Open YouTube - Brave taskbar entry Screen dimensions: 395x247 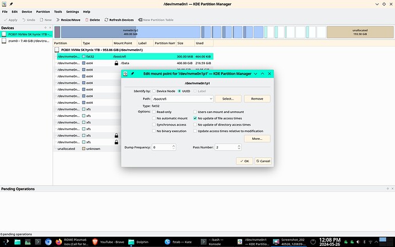(108, 242)
